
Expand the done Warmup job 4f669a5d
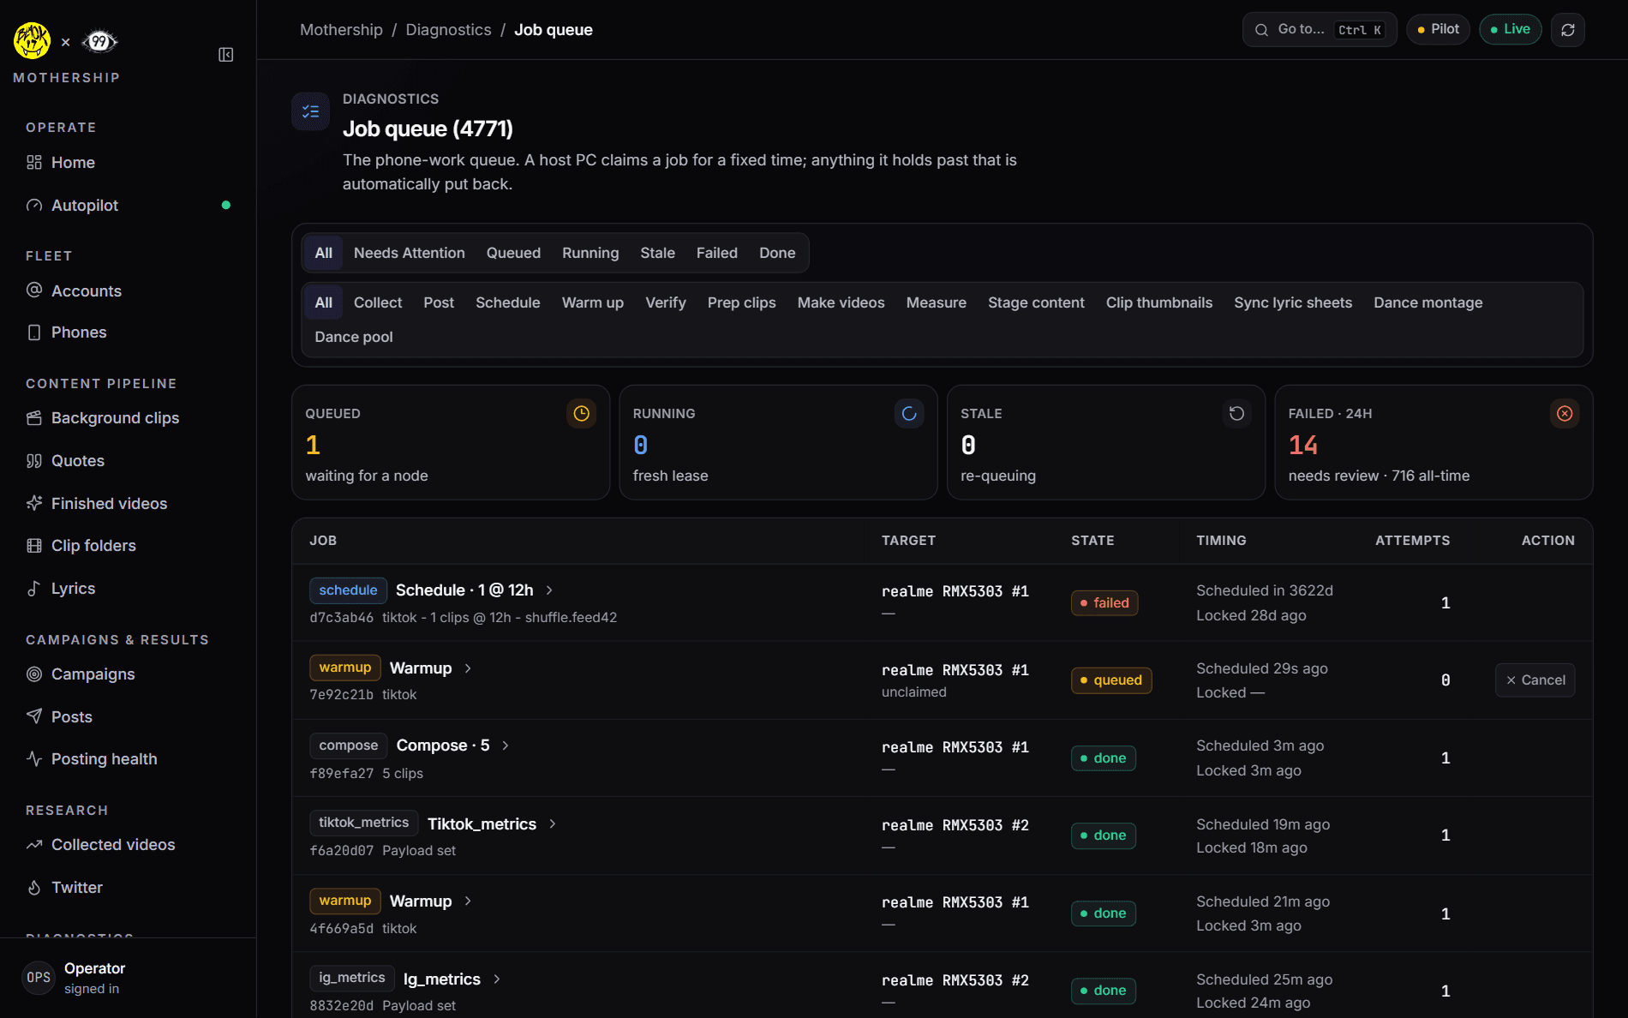tap(468, 901)
